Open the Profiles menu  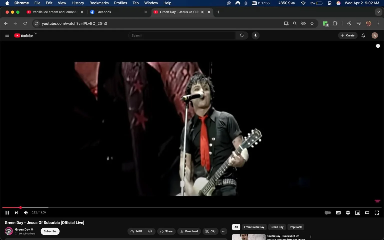(120, 3)
